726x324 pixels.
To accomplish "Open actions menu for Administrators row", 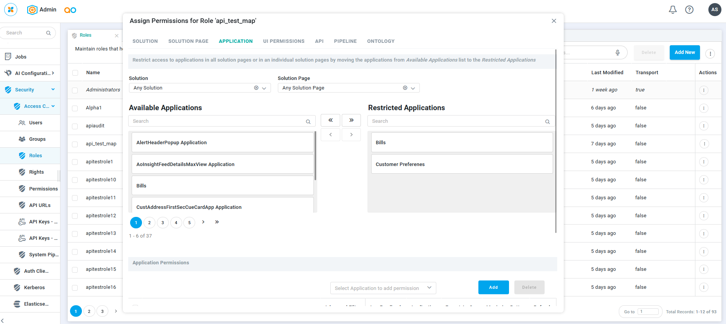I will [703, 90].
